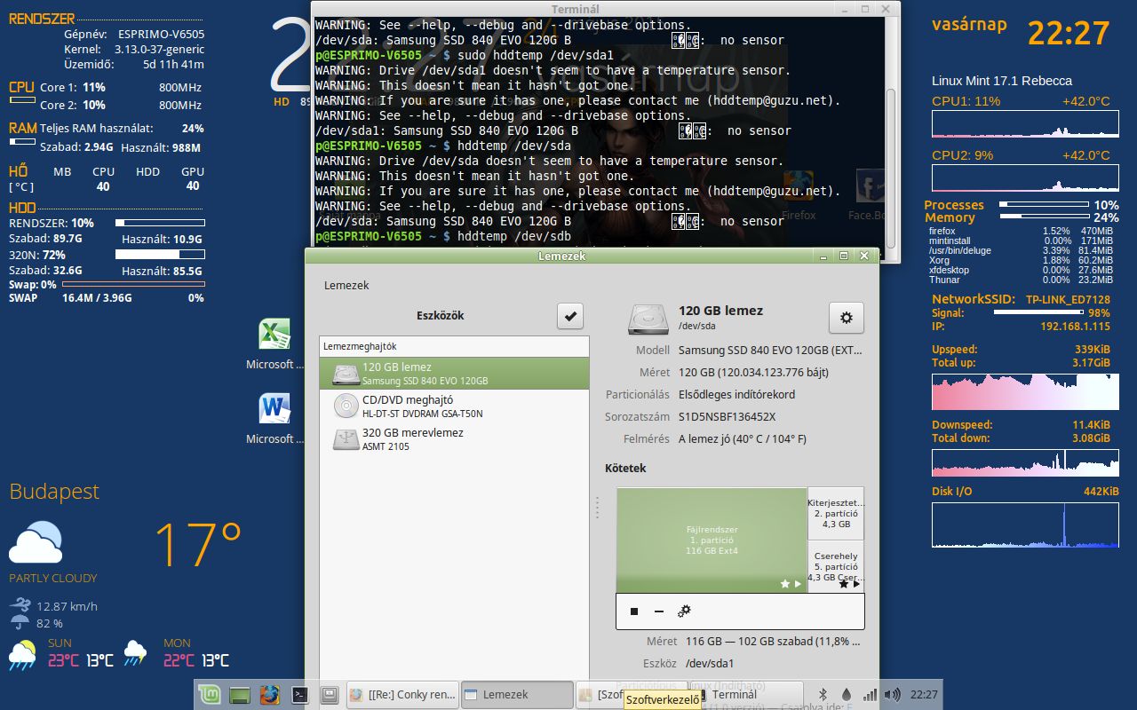
Task: Click the drive gear options button in Lemezek
Action: (x=846, y=318)
